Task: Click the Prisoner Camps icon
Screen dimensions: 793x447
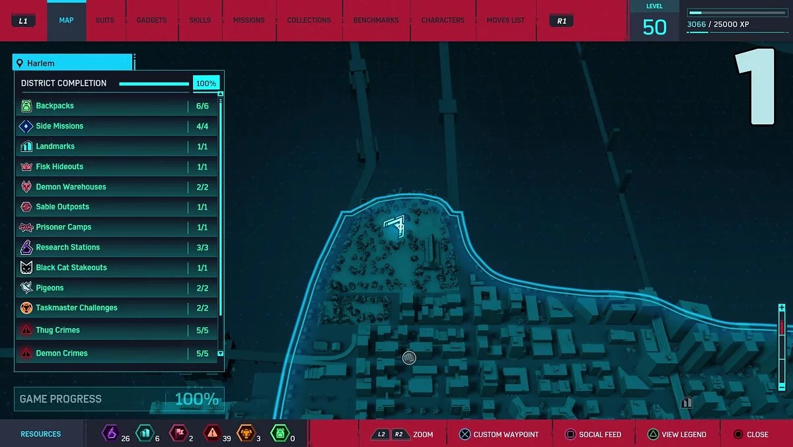Action: [x=26, y=227]
